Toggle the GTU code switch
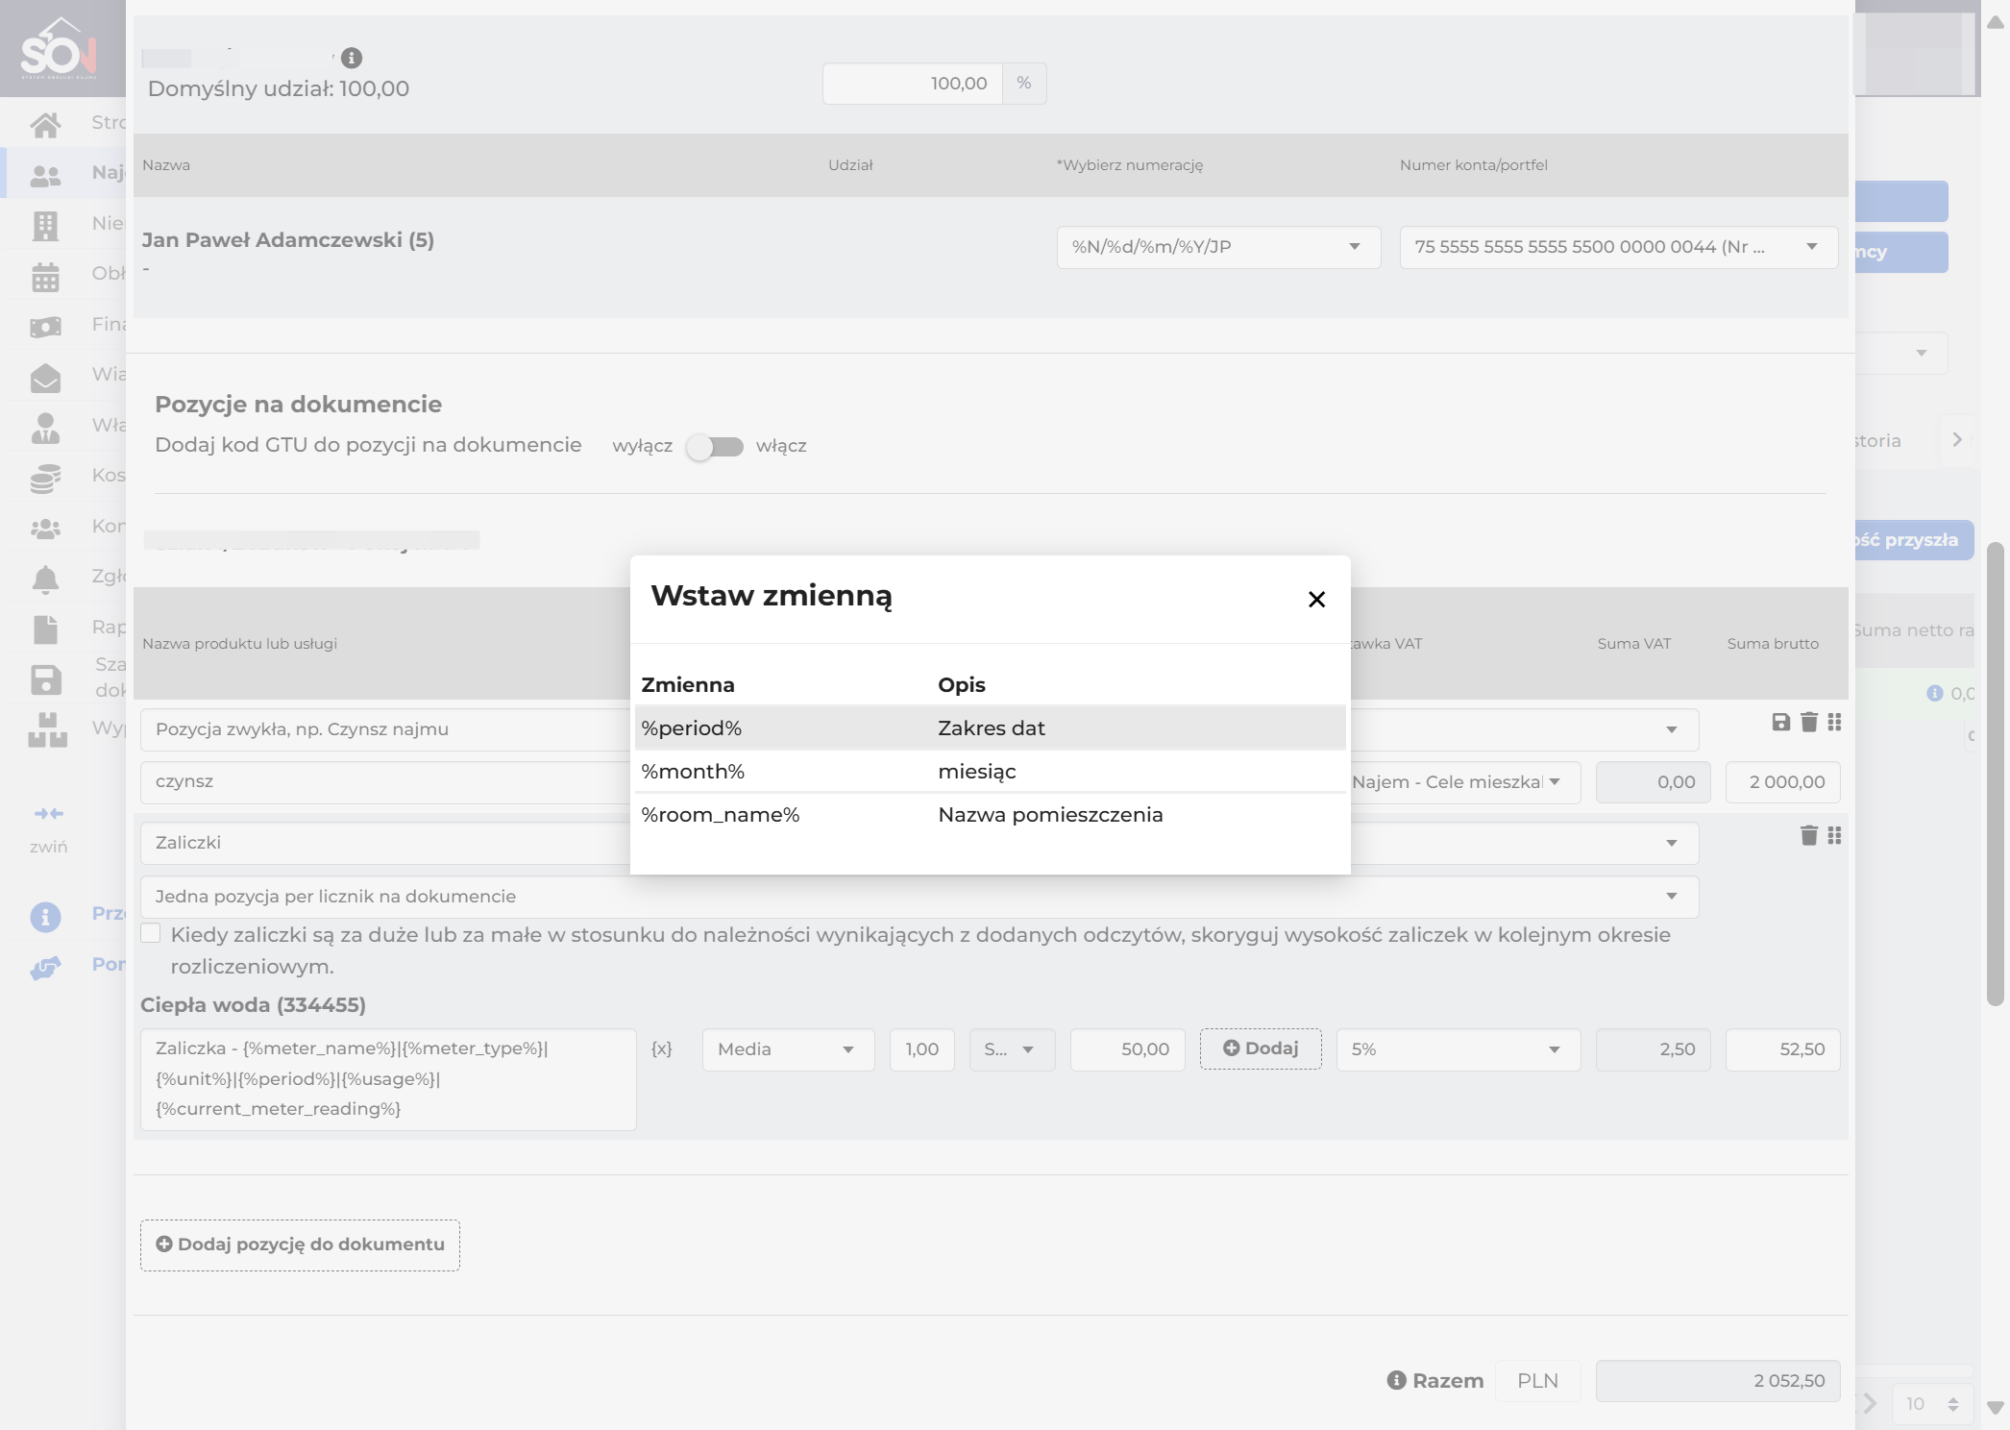Viewport: 2010px width, 1430px height. point(715,446)
